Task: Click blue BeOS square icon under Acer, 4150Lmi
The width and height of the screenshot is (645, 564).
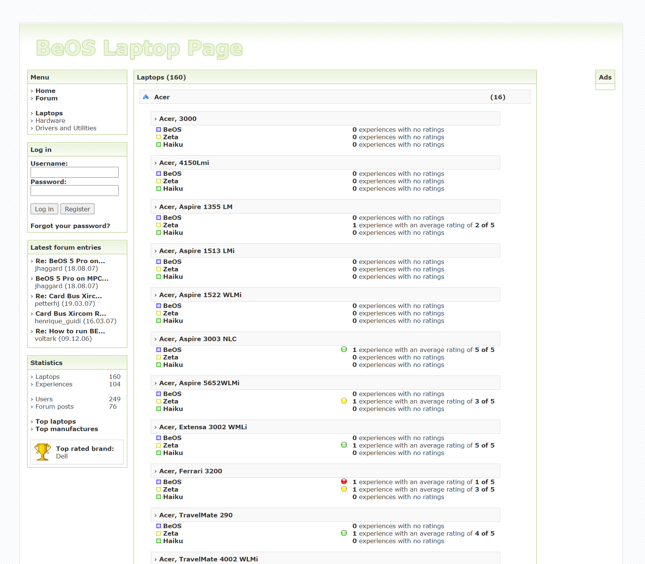Action: 159,174
